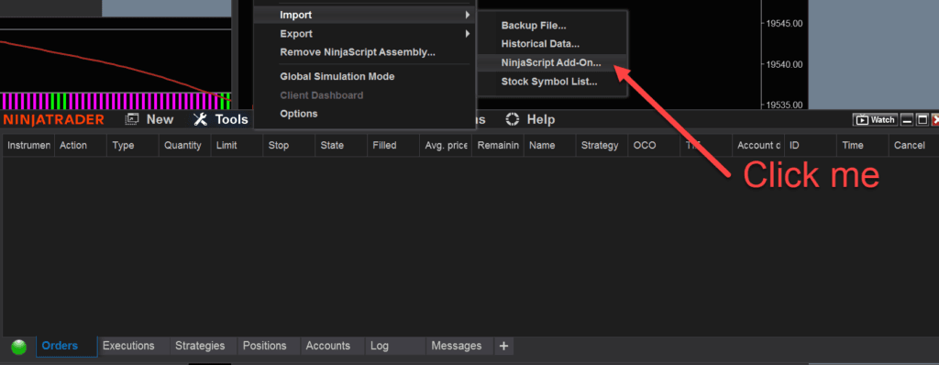
Task: Click NinjaScript Add-On import option
Action: (551, 62)
